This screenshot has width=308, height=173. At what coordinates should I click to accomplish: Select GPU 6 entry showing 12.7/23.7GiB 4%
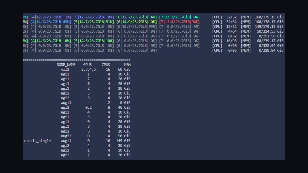[137, 17]
